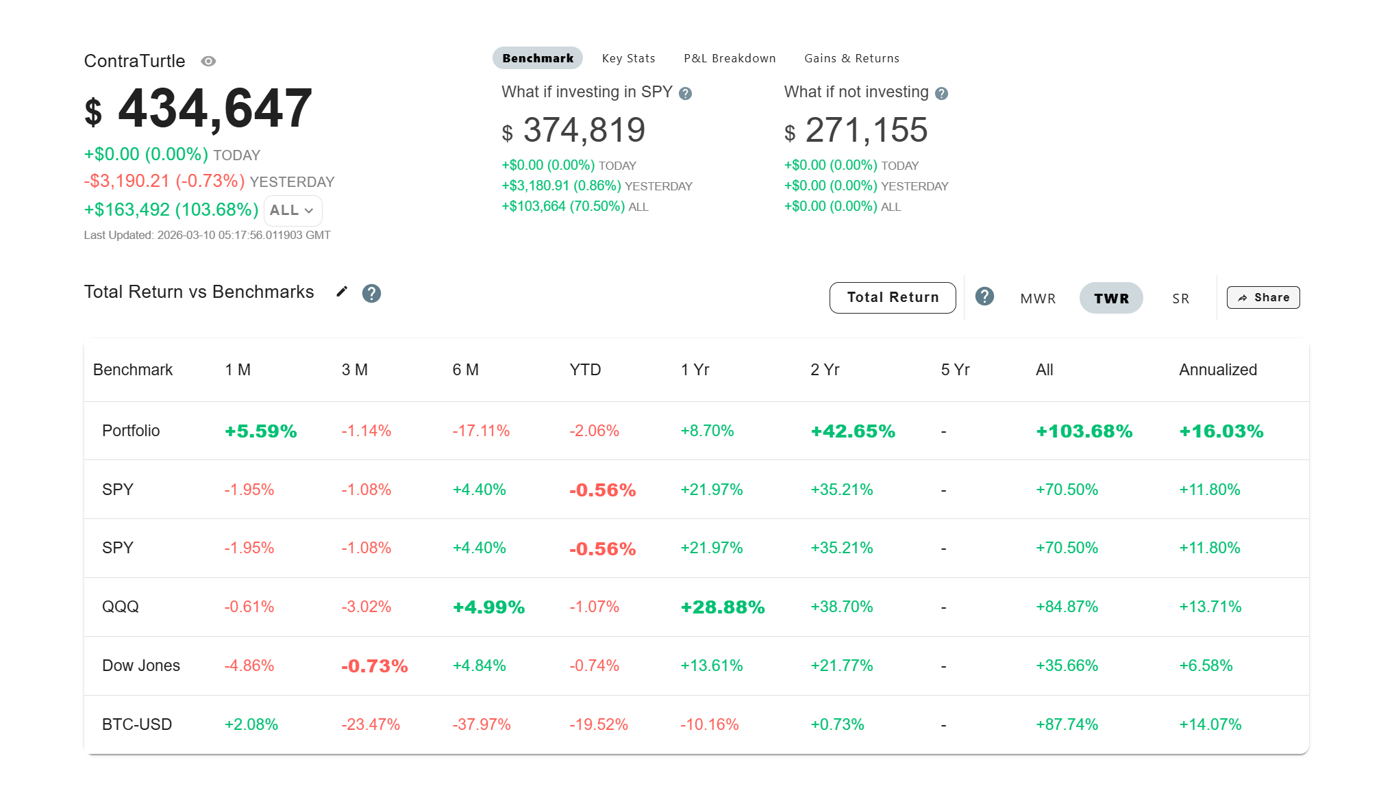Select the TWR return mode
This screenshot has width=1381, height=797.
pos(1110,299)
